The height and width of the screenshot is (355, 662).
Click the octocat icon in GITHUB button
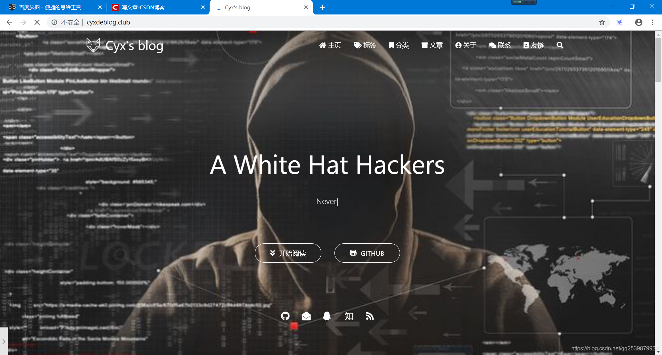click(353, 253)
